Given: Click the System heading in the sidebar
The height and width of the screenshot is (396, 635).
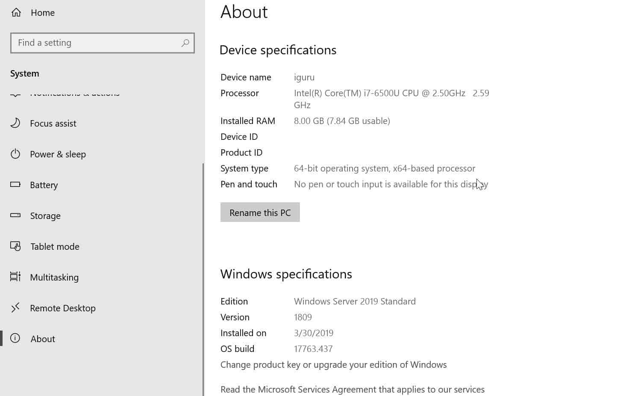Looking at the screenshot, I should [25, 74].
